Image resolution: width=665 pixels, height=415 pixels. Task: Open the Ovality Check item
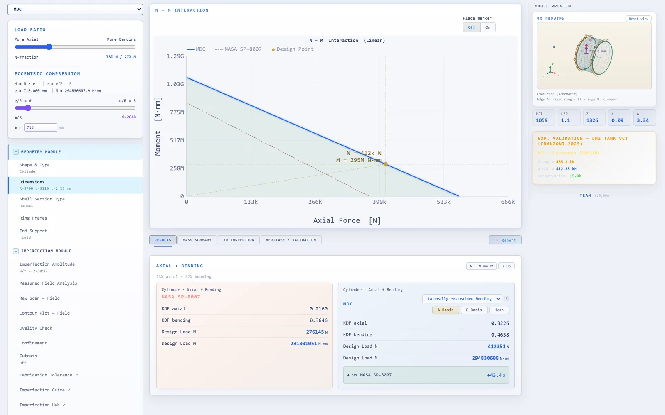(x=75, y=328)
